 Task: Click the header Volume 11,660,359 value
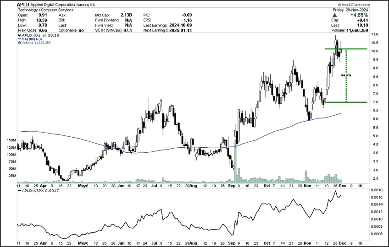pos(357,31)
